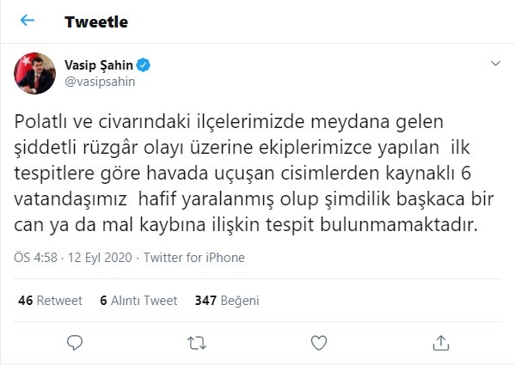Open Vasip Şahin's profile picture

tap(34, 73)
